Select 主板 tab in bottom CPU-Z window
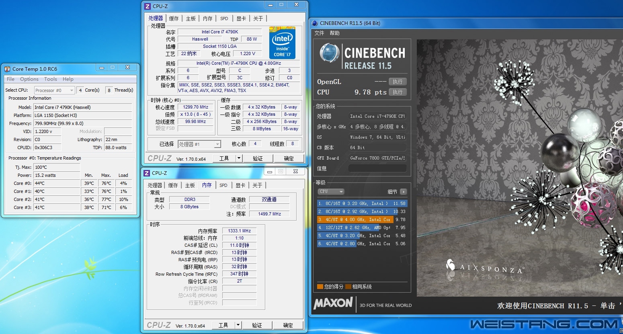The width and height of the screenshot is (623, 334). point(190,185)
